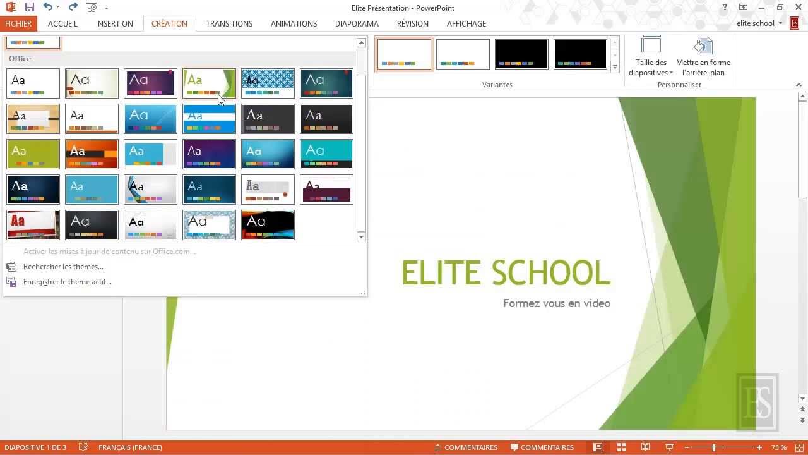This screenshot has height=455, width=808.
Task: Apply the olive green solid theme
Action: (33, 154)
